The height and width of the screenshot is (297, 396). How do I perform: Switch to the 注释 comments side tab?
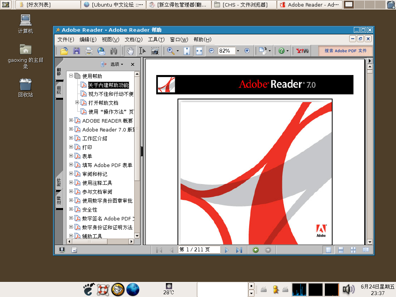coord(59,201)
